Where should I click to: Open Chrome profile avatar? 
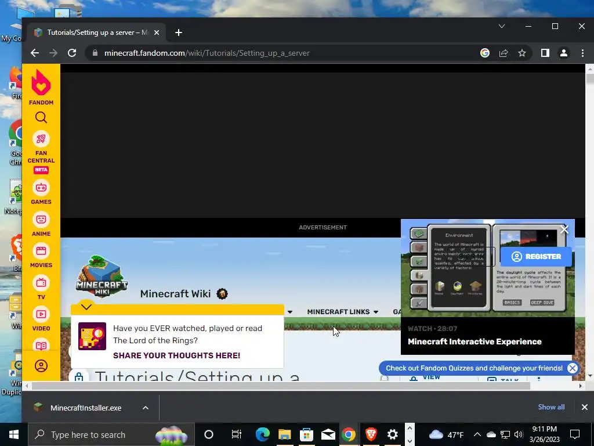tap(564, 53)
